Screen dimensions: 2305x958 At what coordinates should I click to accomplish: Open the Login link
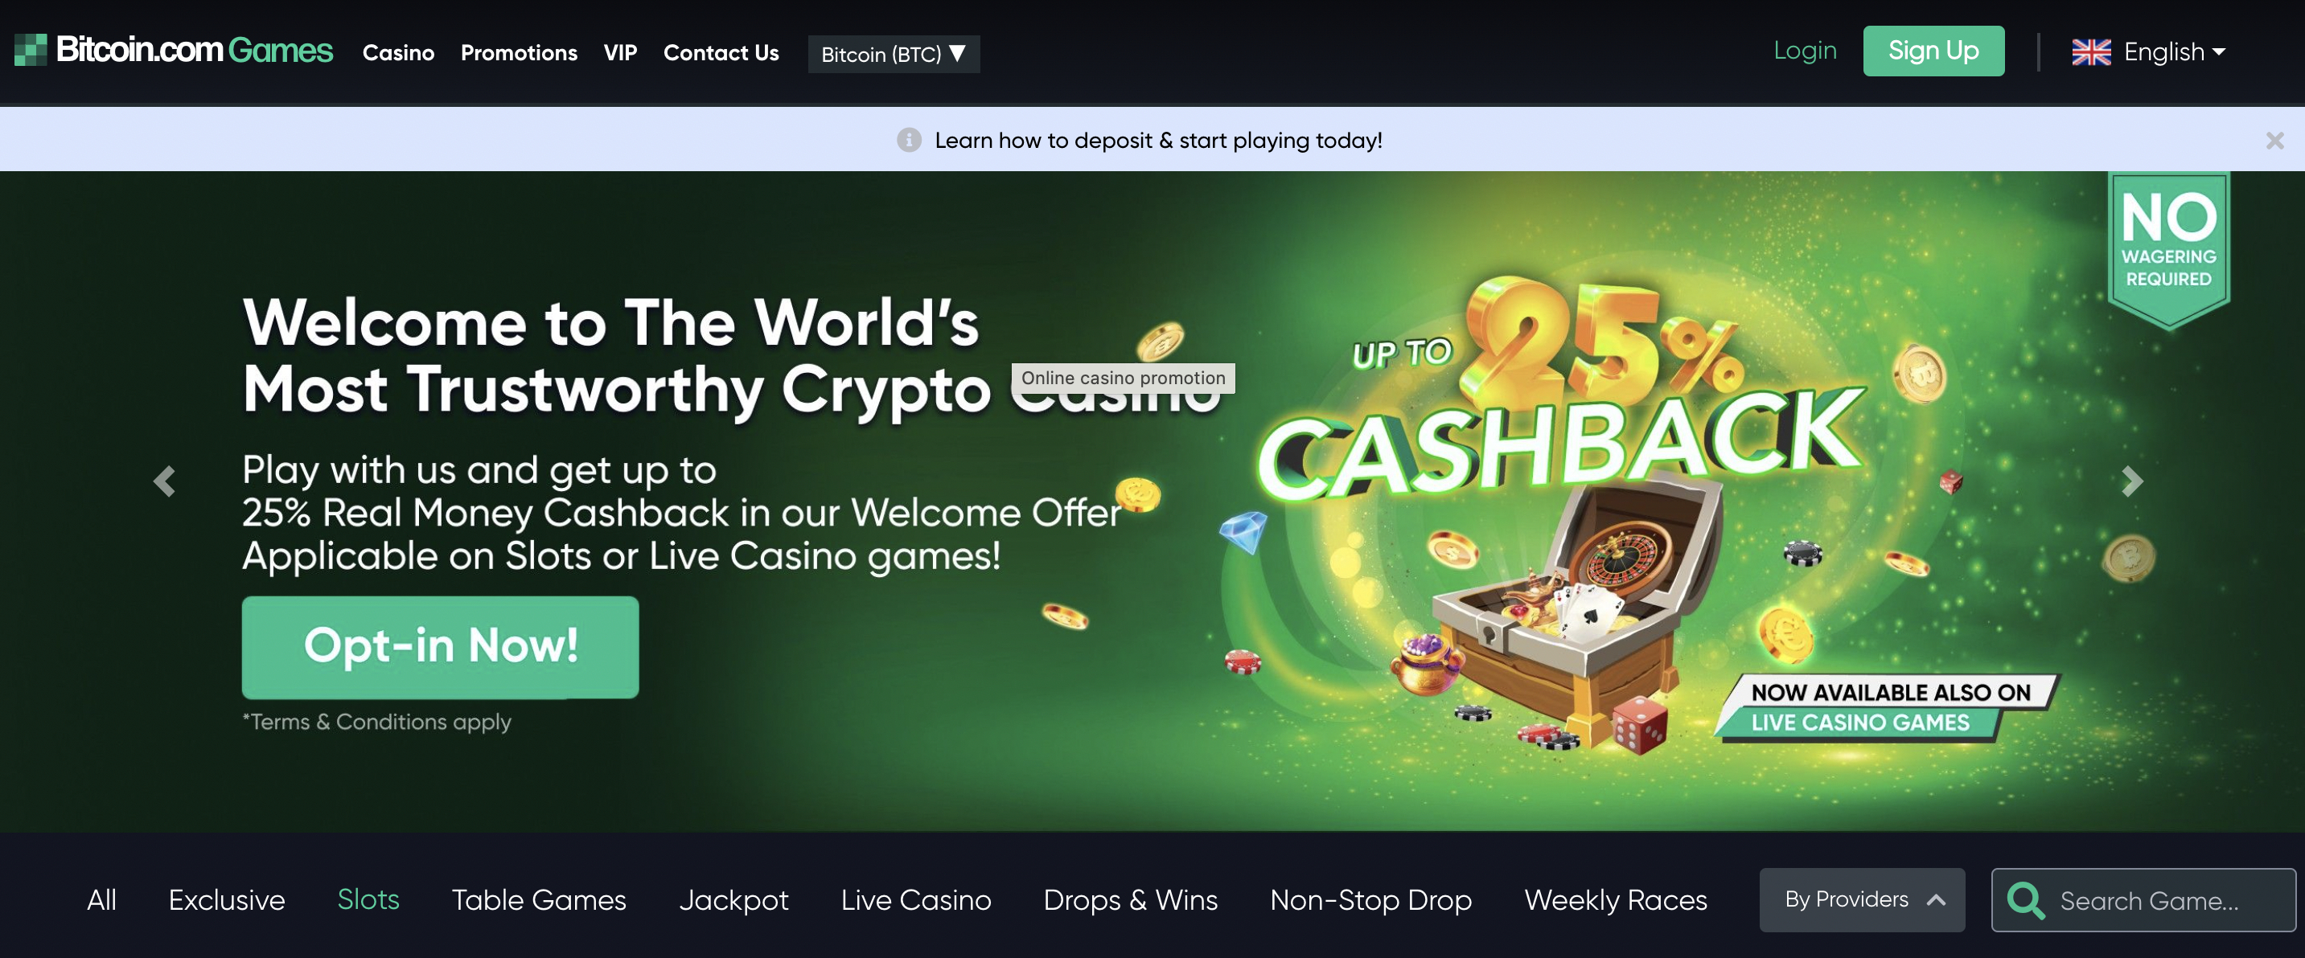(x=1805, y=51)
